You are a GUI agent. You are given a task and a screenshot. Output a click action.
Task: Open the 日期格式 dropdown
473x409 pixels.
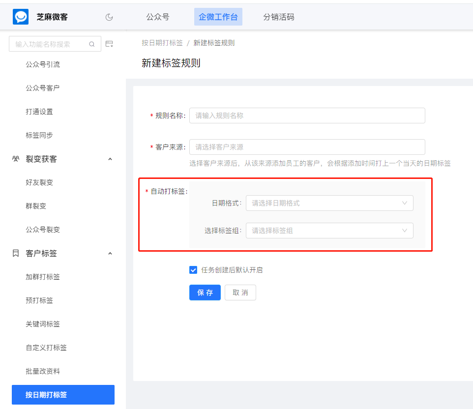(x=329, y=203)
